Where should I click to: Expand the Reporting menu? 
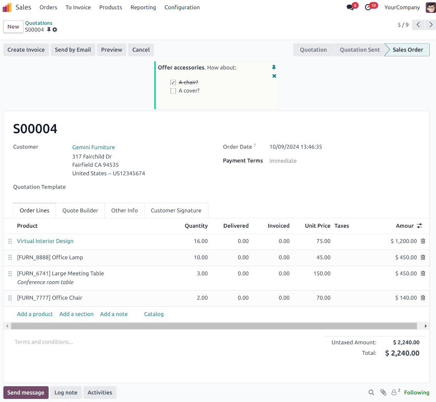143,7
